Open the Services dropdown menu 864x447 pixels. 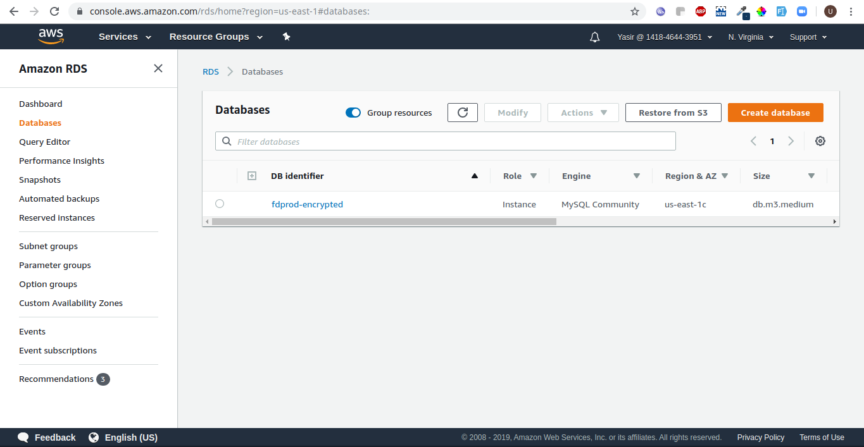(125, 37)
